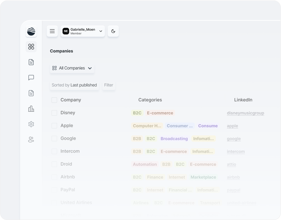Open the disneymusicgroup LinkedIn link
The height and width of the screenshot is (220, 281).
click(x=245, y=113)
